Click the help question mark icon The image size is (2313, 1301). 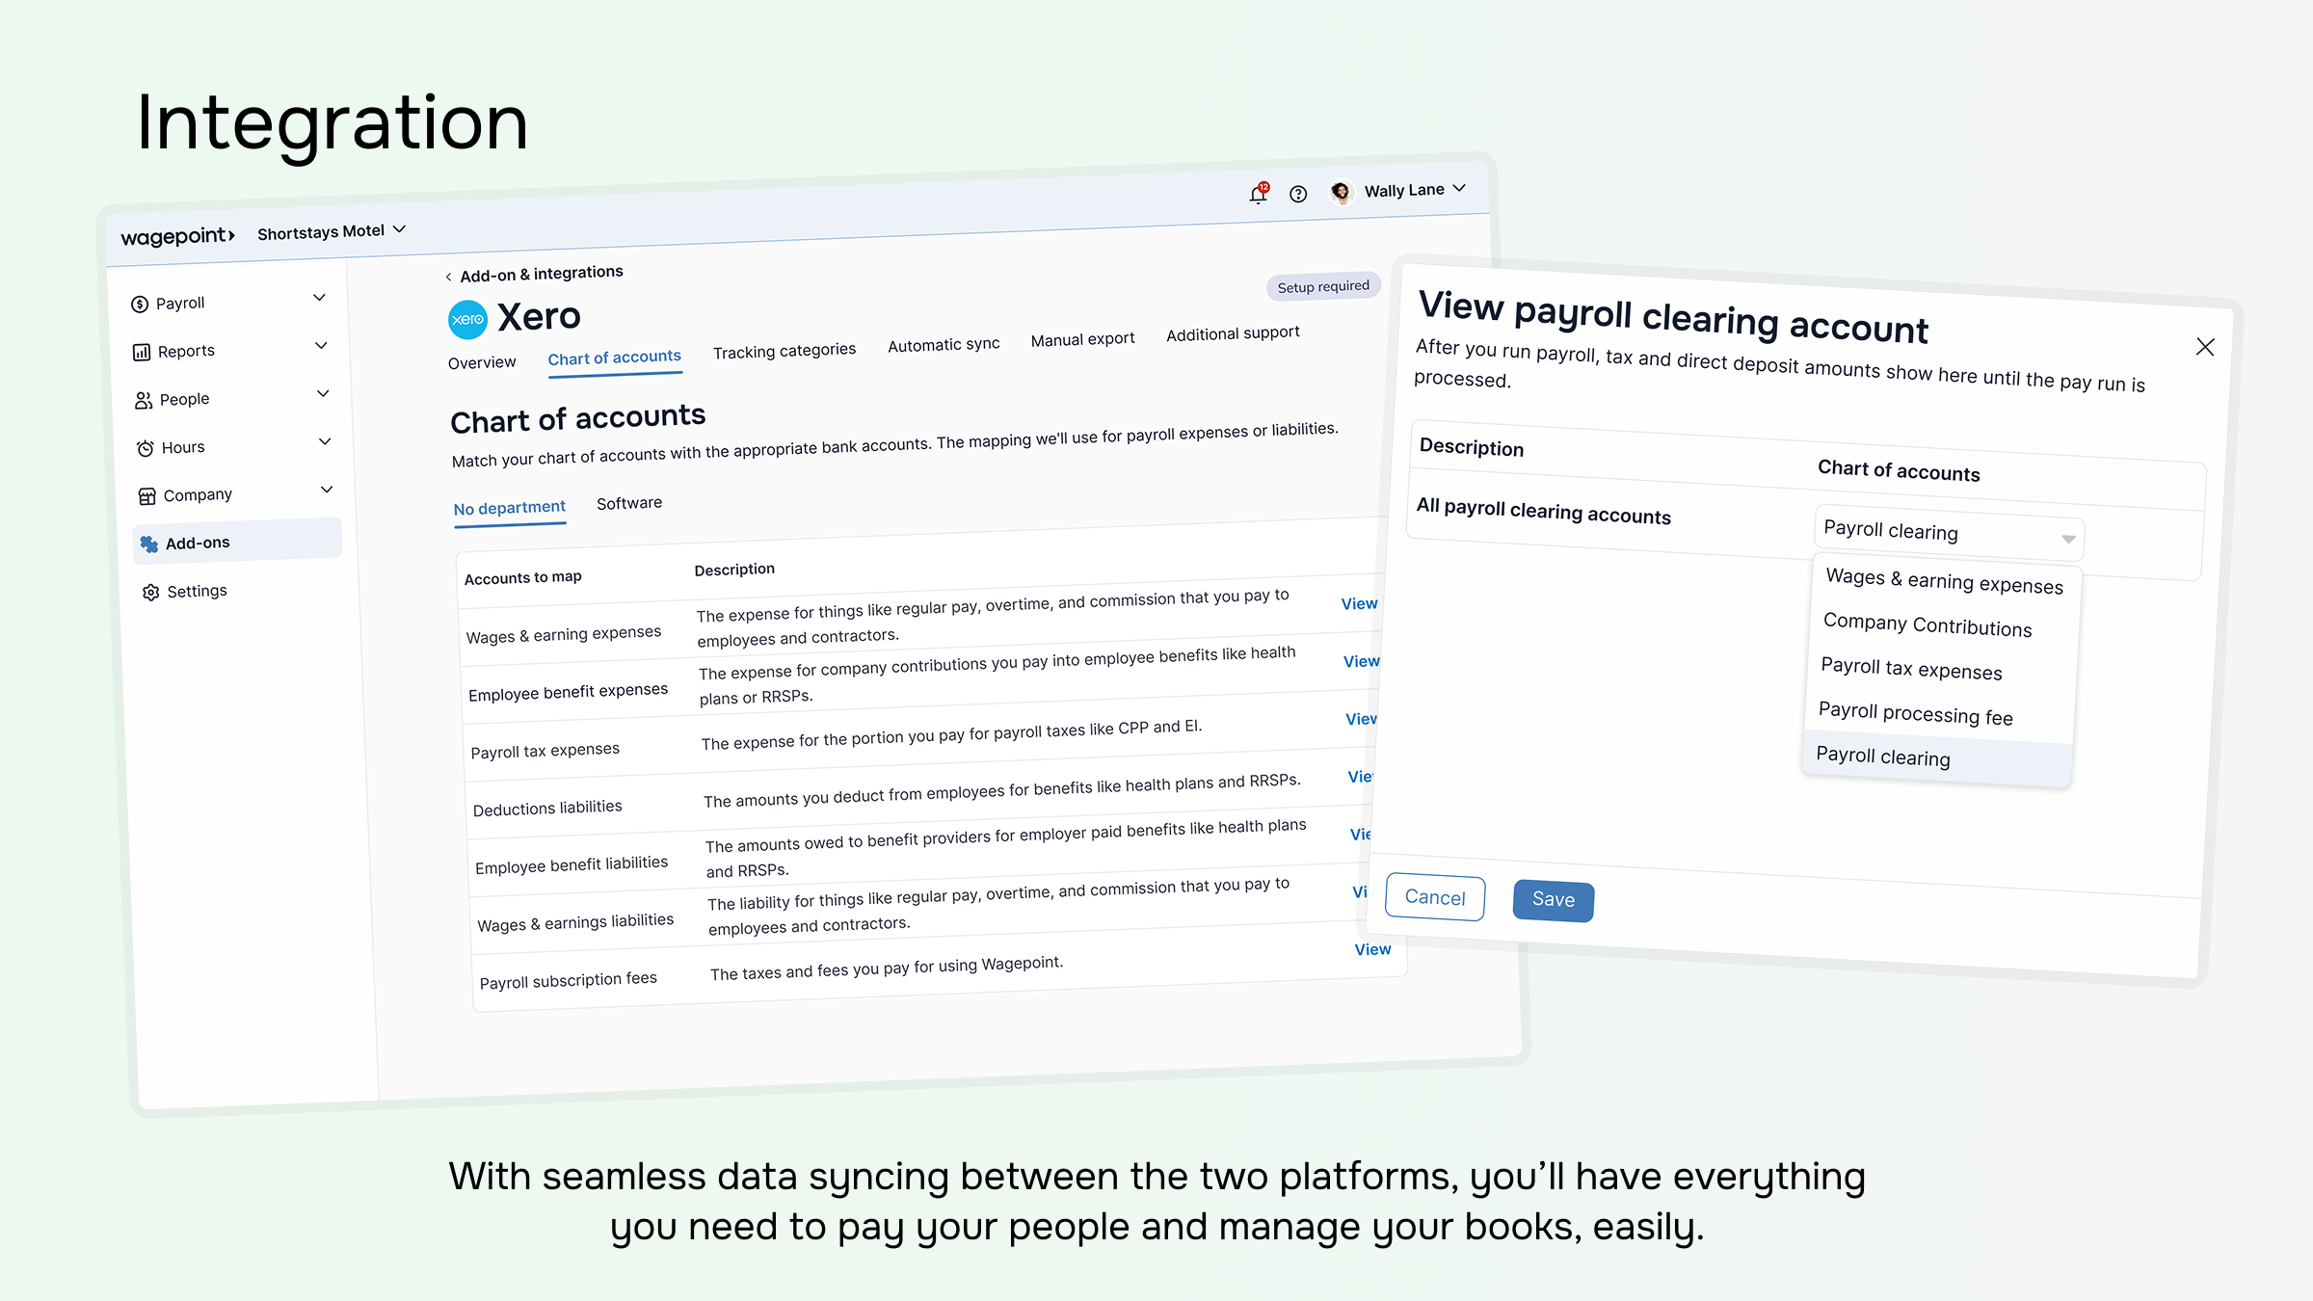tap(1298, 193)
